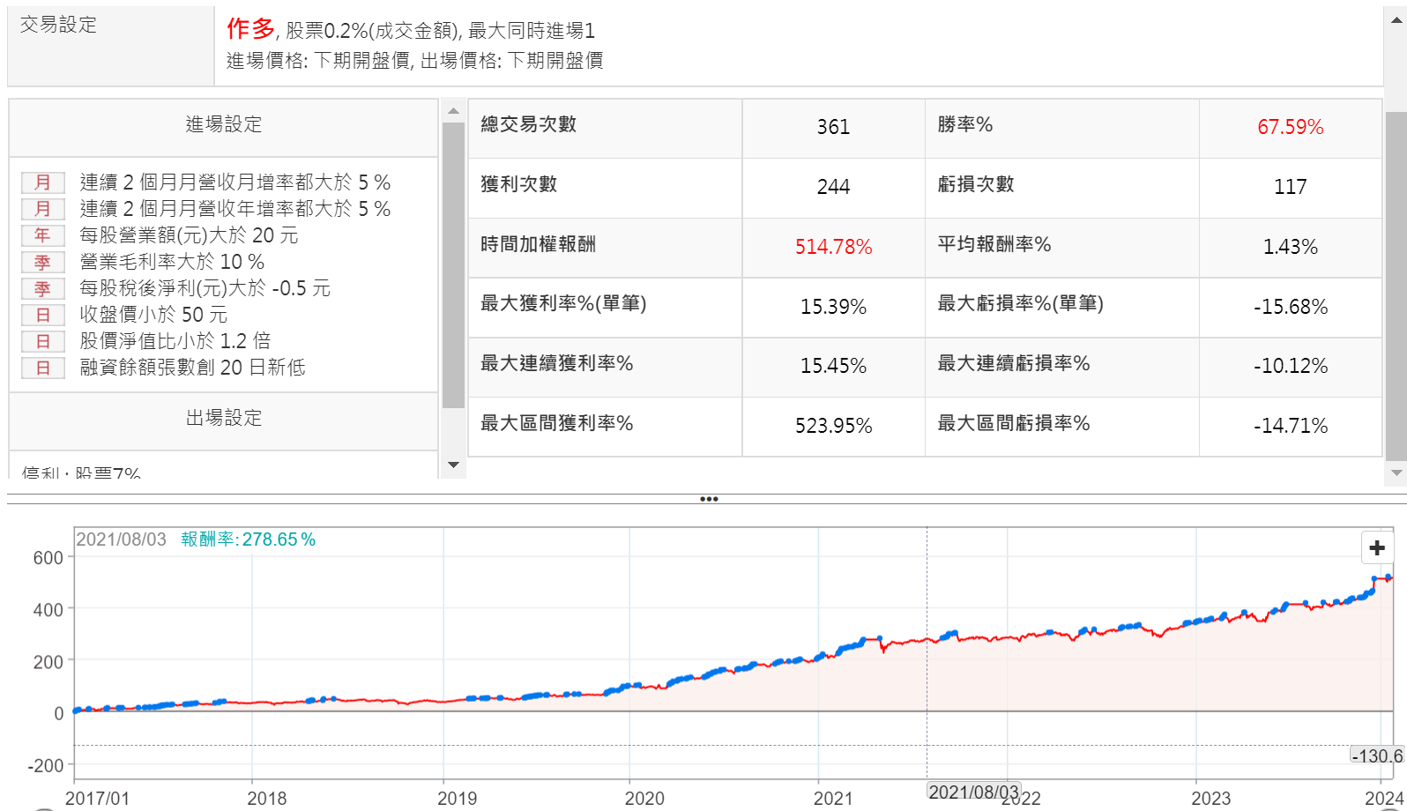
Task: Click the 日 badge next to 收盤價小於 50 元
Action: (42, 316)
